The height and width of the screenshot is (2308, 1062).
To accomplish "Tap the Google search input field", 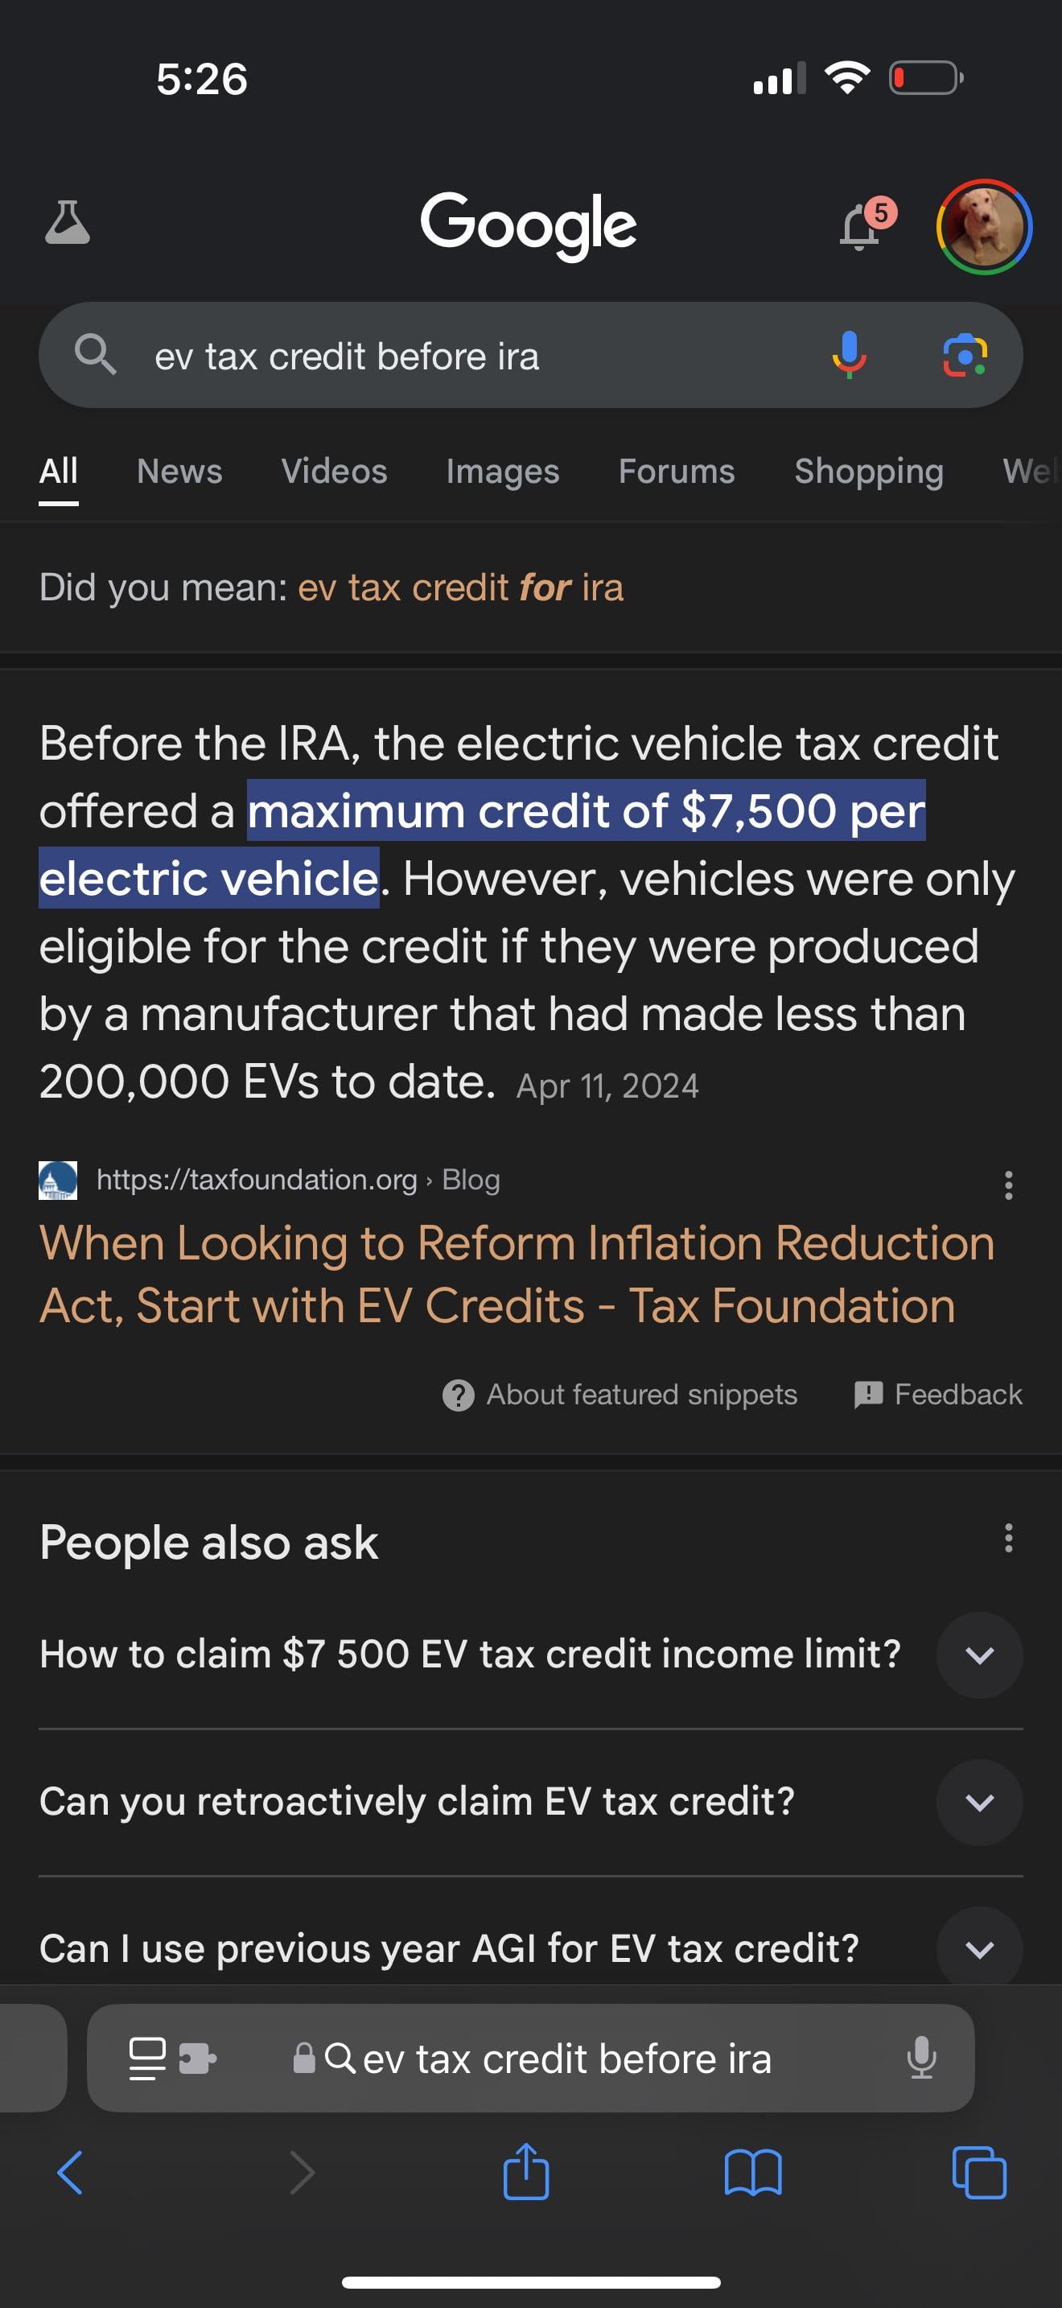I will tap(447, 357).
